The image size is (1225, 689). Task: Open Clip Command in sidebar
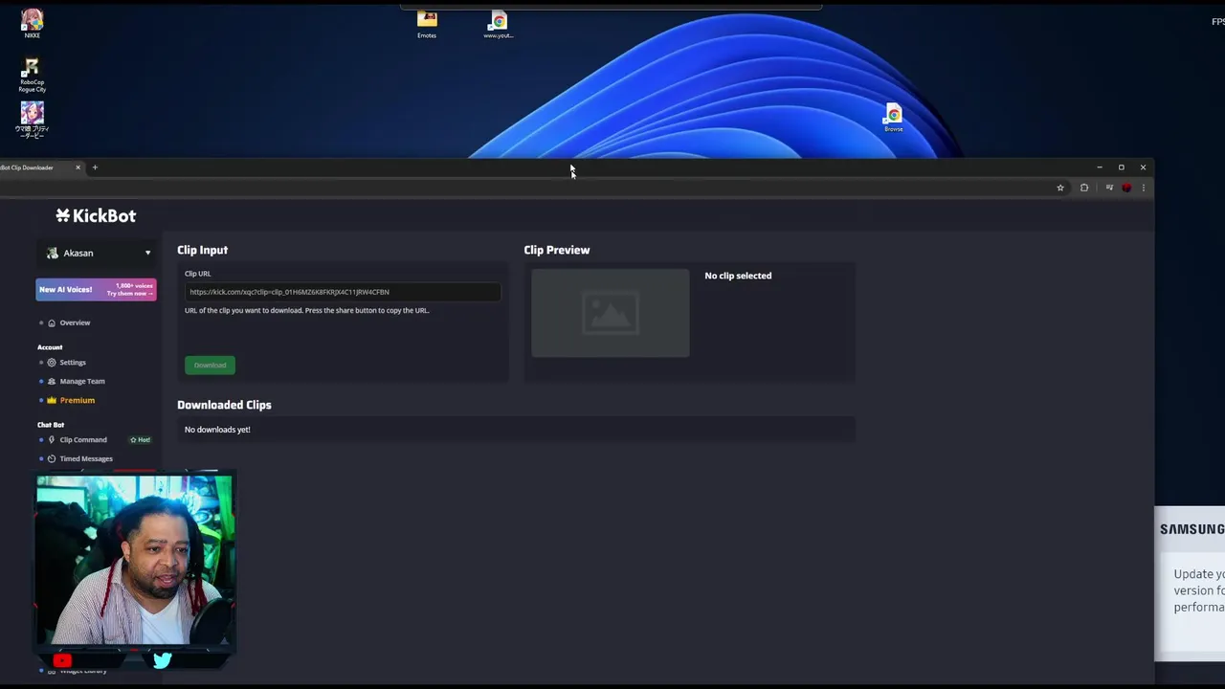point(83,440)
